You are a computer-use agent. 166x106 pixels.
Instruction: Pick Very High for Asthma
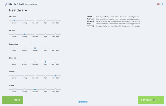56,34
